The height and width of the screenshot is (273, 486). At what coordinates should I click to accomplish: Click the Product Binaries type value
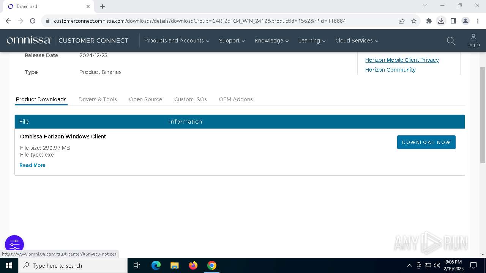(100, 72)
